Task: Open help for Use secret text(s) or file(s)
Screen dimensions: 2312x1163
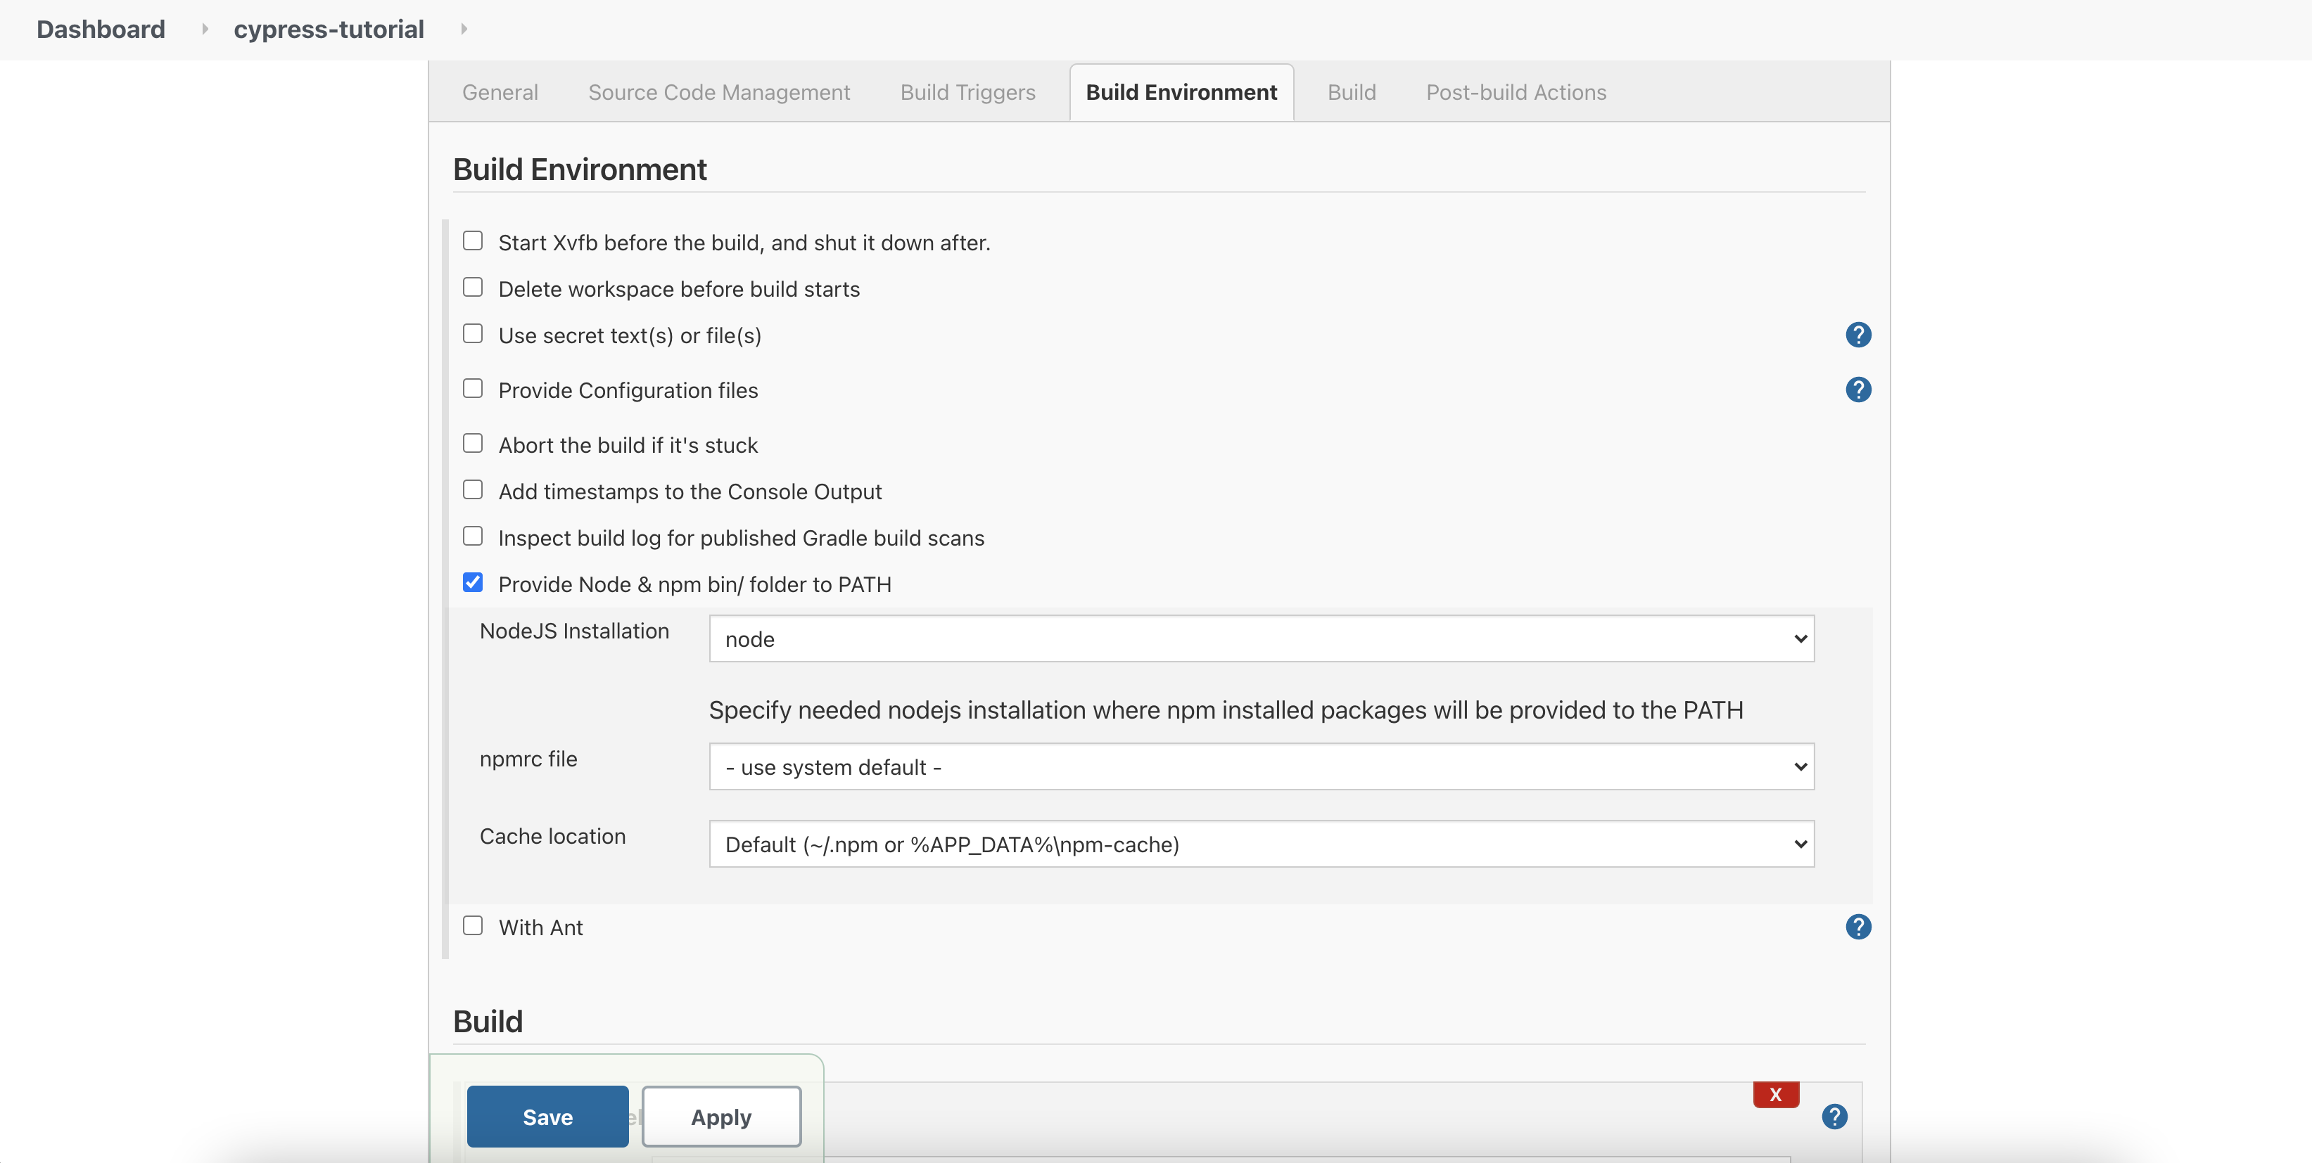Action: coord(1858,335)
